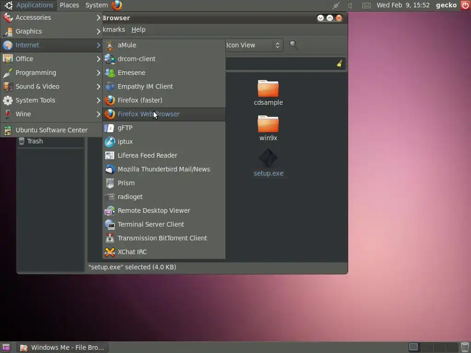This screenshot has height=353, width=471.
Task: Open Ubuntu Software Center
Action: coord(52,130)
